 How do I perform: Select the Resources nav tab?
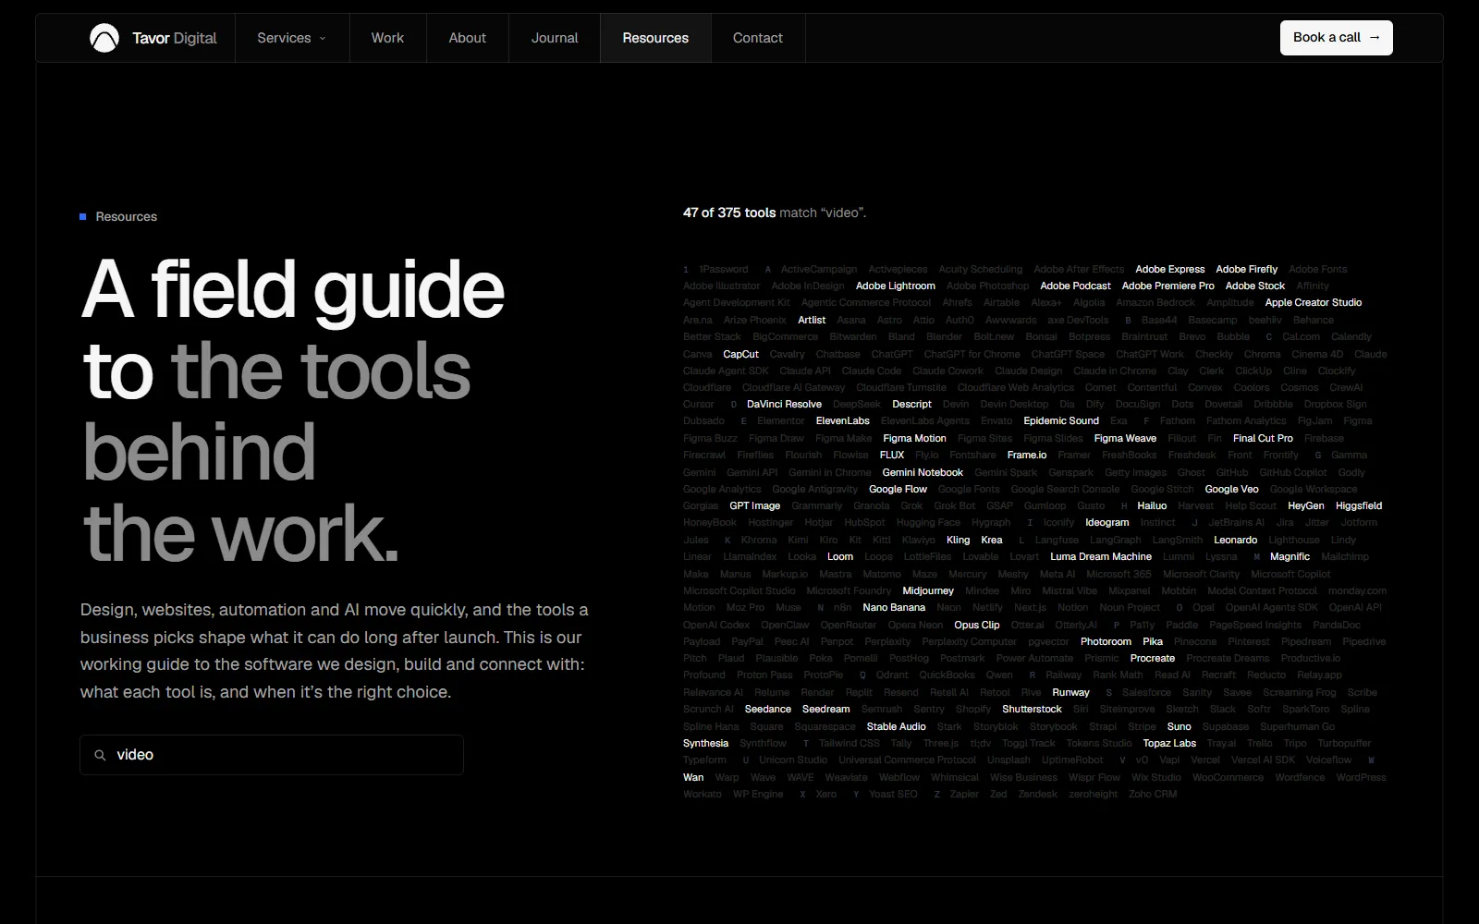[655, 38]
